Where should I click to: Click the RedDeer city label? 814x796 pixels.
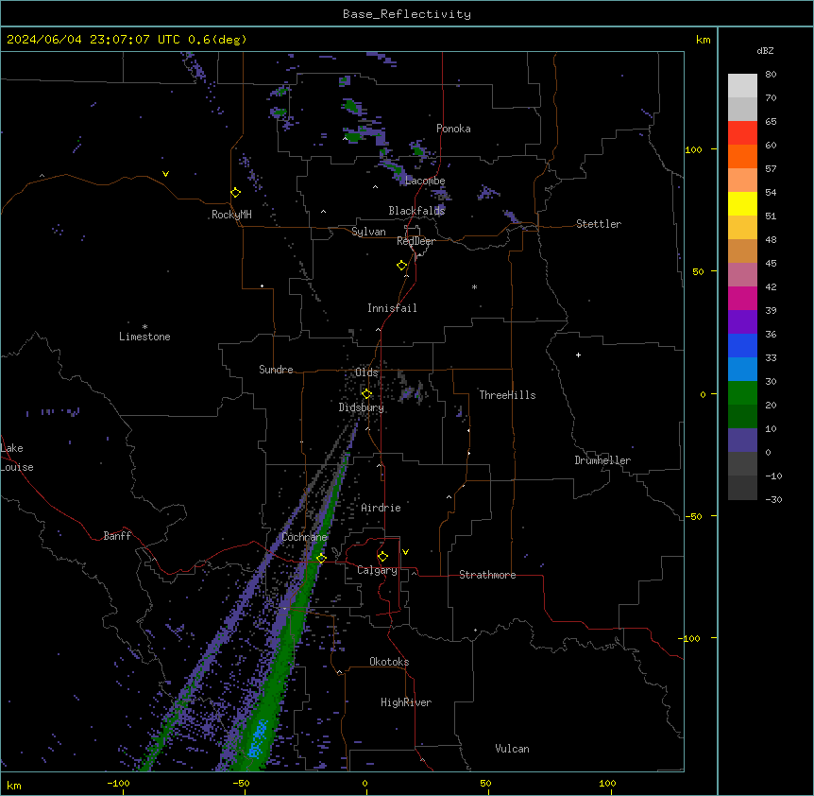(x=415, y=241)
